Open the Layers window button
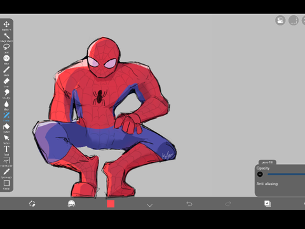Viewport: 305px width, 229px height. [x=268, y=204]
